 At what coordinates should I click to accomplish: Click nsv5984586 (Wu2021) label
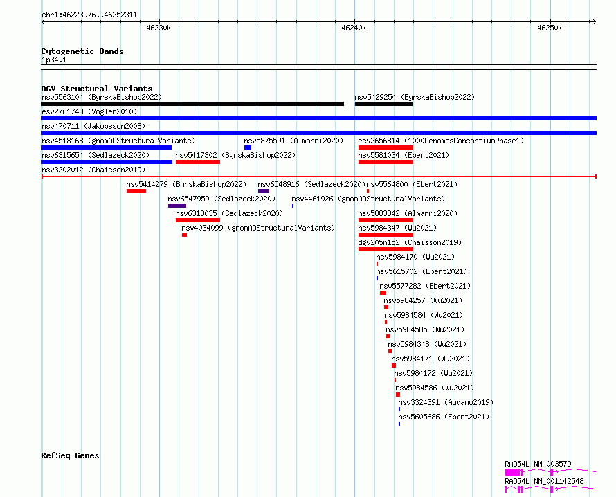[x=435, y=388]
